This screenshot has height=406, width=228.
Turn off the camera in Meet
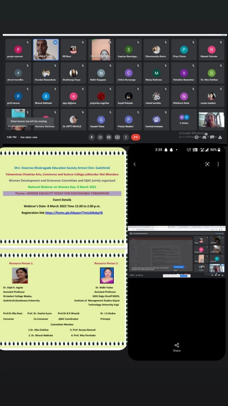click(100, 137)
